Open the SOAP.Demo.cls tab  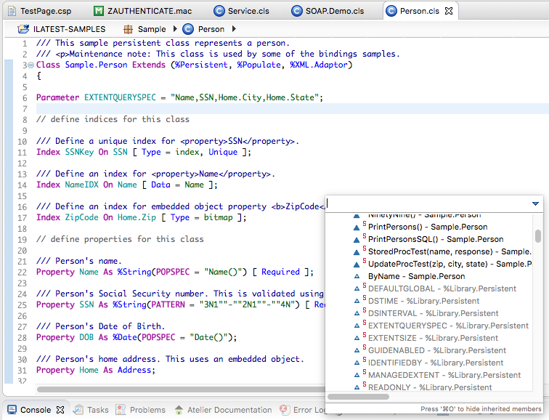pyautogui.click(x=328, y=11)
